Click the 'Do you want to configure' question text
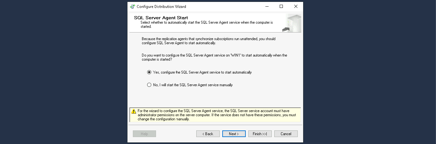The height and width of the screenshot is (144, 436). click(214, 57)
